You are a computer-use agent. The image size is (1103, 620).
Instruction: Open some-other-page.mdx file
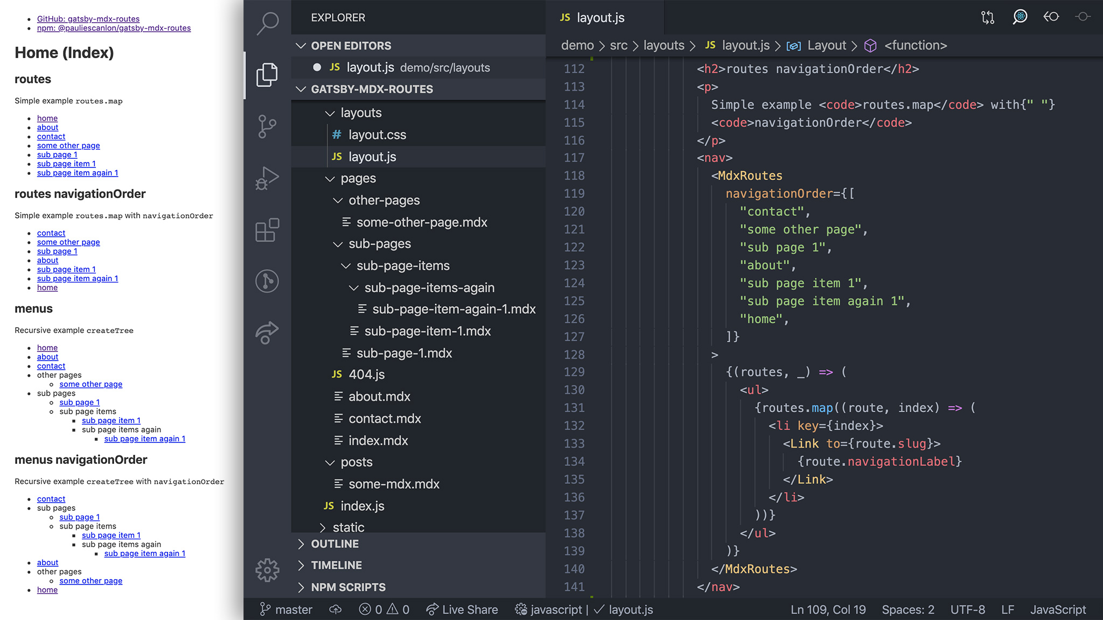point(418,222)
